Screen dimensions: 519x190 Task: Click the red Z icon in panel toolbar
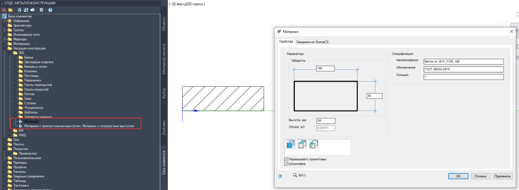(42, 10)
